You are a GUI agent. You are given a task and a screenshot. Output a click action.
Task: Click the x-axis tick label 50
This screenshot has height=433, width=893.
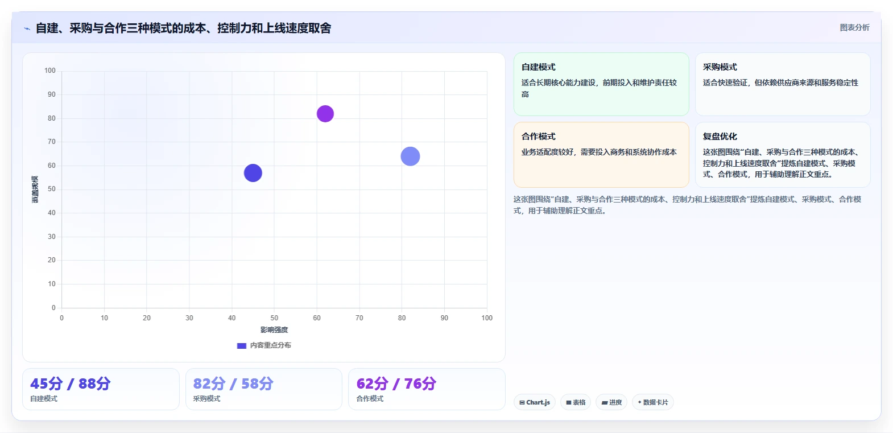[x=274, y=318]
